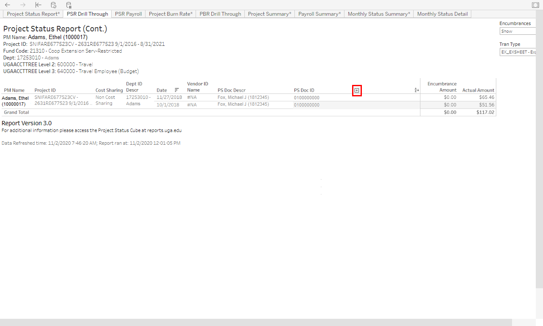Click the Data Refreshed time text
The image size is (543, 326).
pos(91,143)
